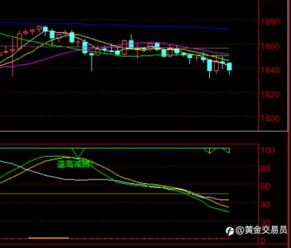The height and width of the screenshot is (248, 291).
Task: Click the 100 indicator axis label
Action: [x=268, y=150]
